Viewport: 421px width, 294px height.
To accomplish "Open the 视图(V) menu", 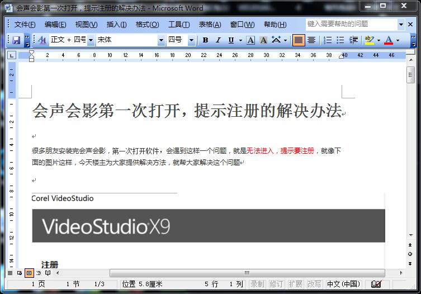I will pyautogui.click(x=86, y=25).
